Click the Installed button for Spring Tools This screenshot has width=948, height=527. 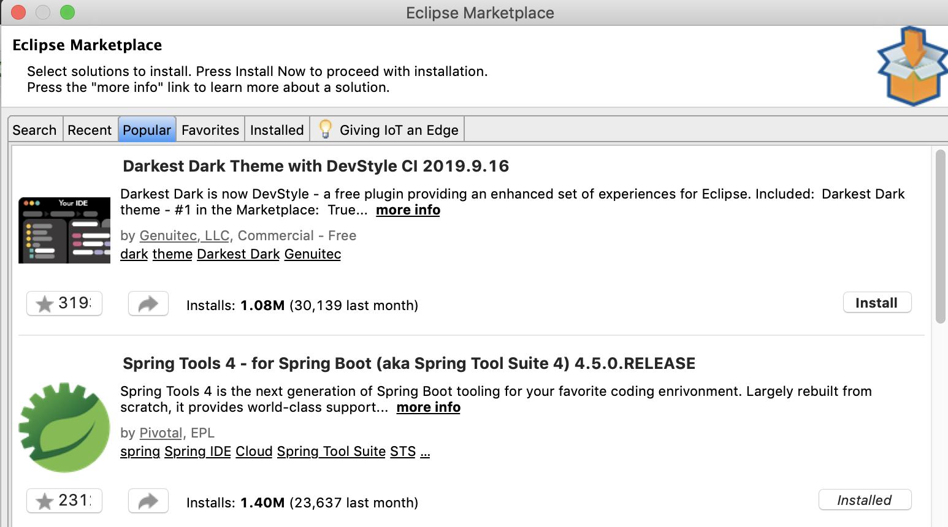[x=865, y=500]
